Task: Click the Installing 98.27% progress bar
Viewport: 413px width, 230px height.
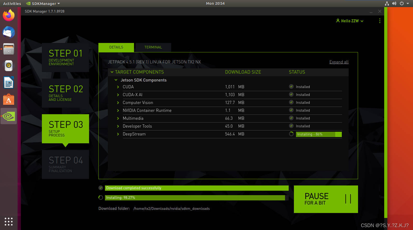Action: click(x=197, y=198)
